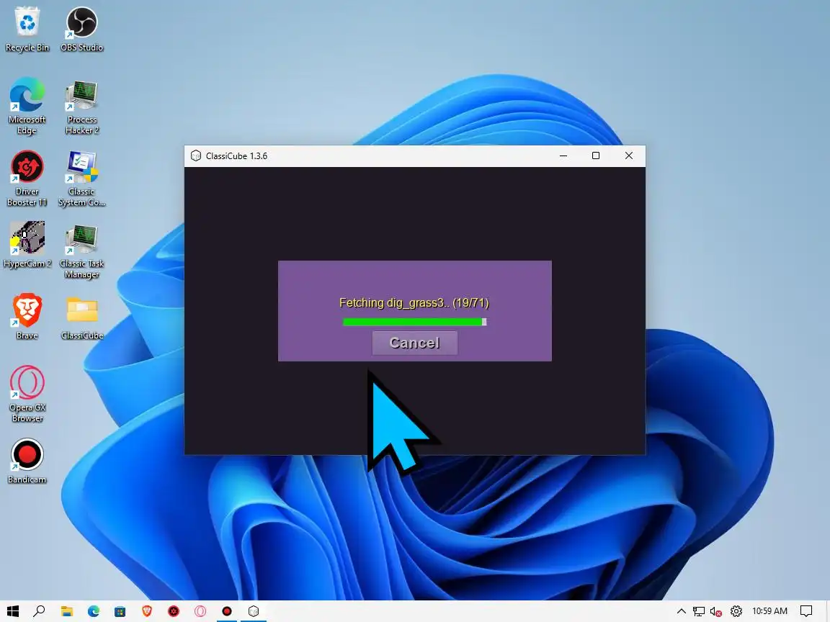Select the Classic Task Manager shortcut

point(81,251)
